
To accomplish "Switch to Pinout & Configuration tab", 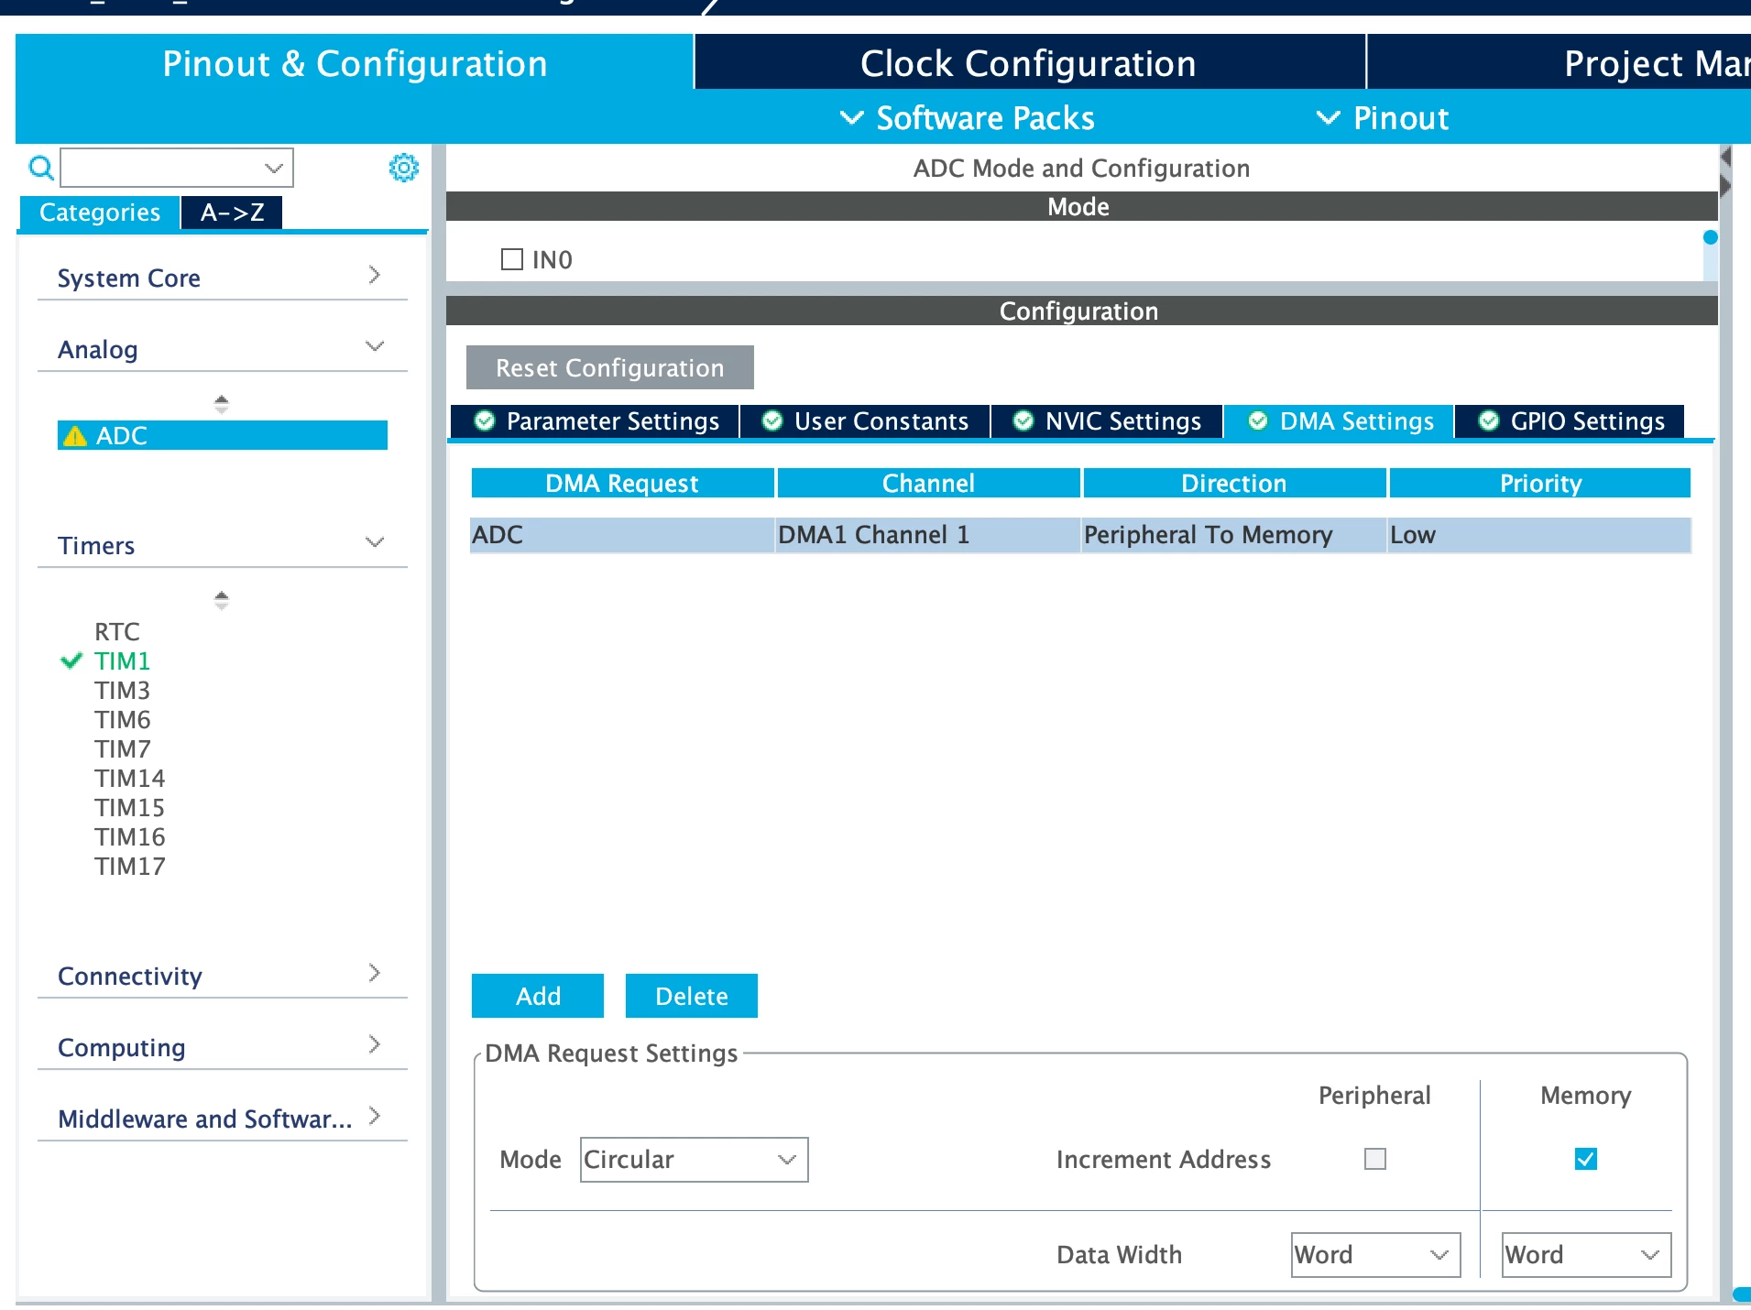I will click(x=355, y=63).
